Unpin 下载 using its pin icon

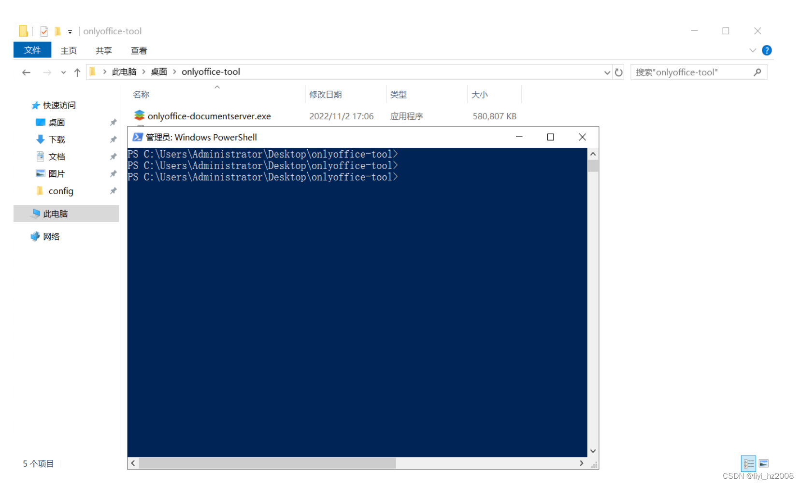pos(113,140)
